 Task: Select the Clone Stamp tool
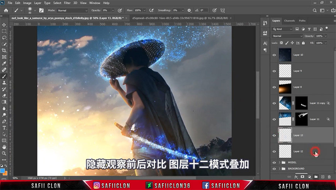coord(4,83)
